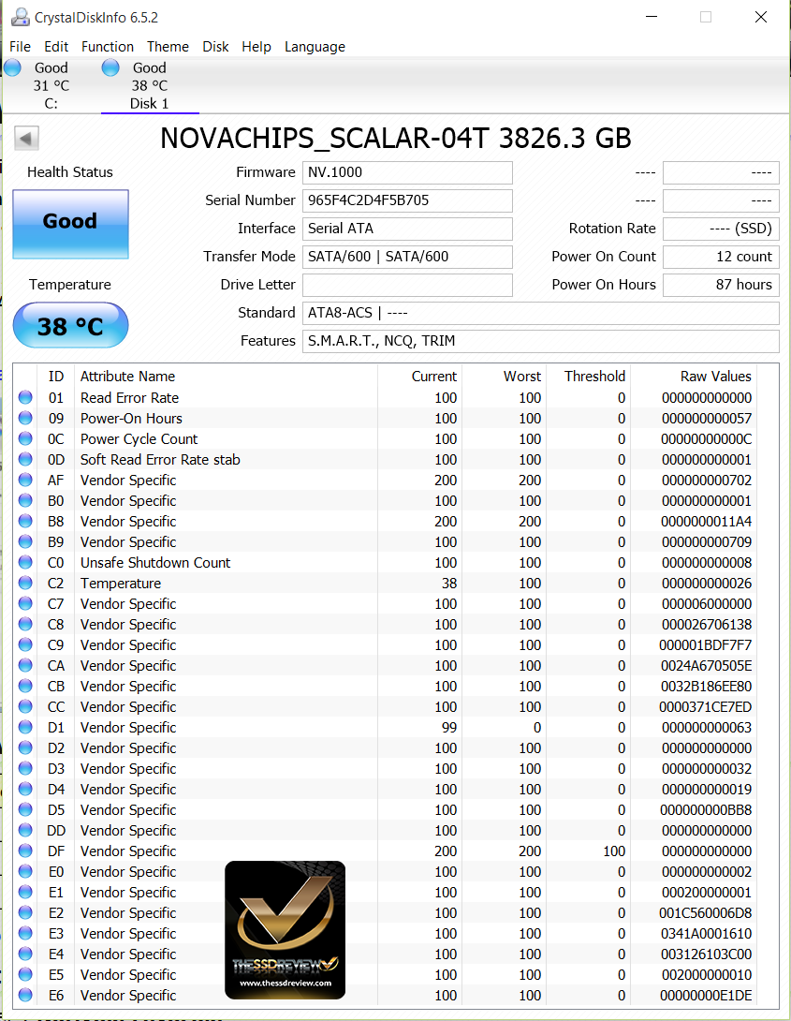Viewport: 791px width, 1021px height.
Task: Click the CrystalDiskInfo app icon in title bar
Action: pos(21,17)
